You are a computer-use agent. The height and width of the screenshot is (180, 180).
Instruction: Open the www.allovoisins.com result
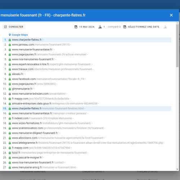[58, 138]
